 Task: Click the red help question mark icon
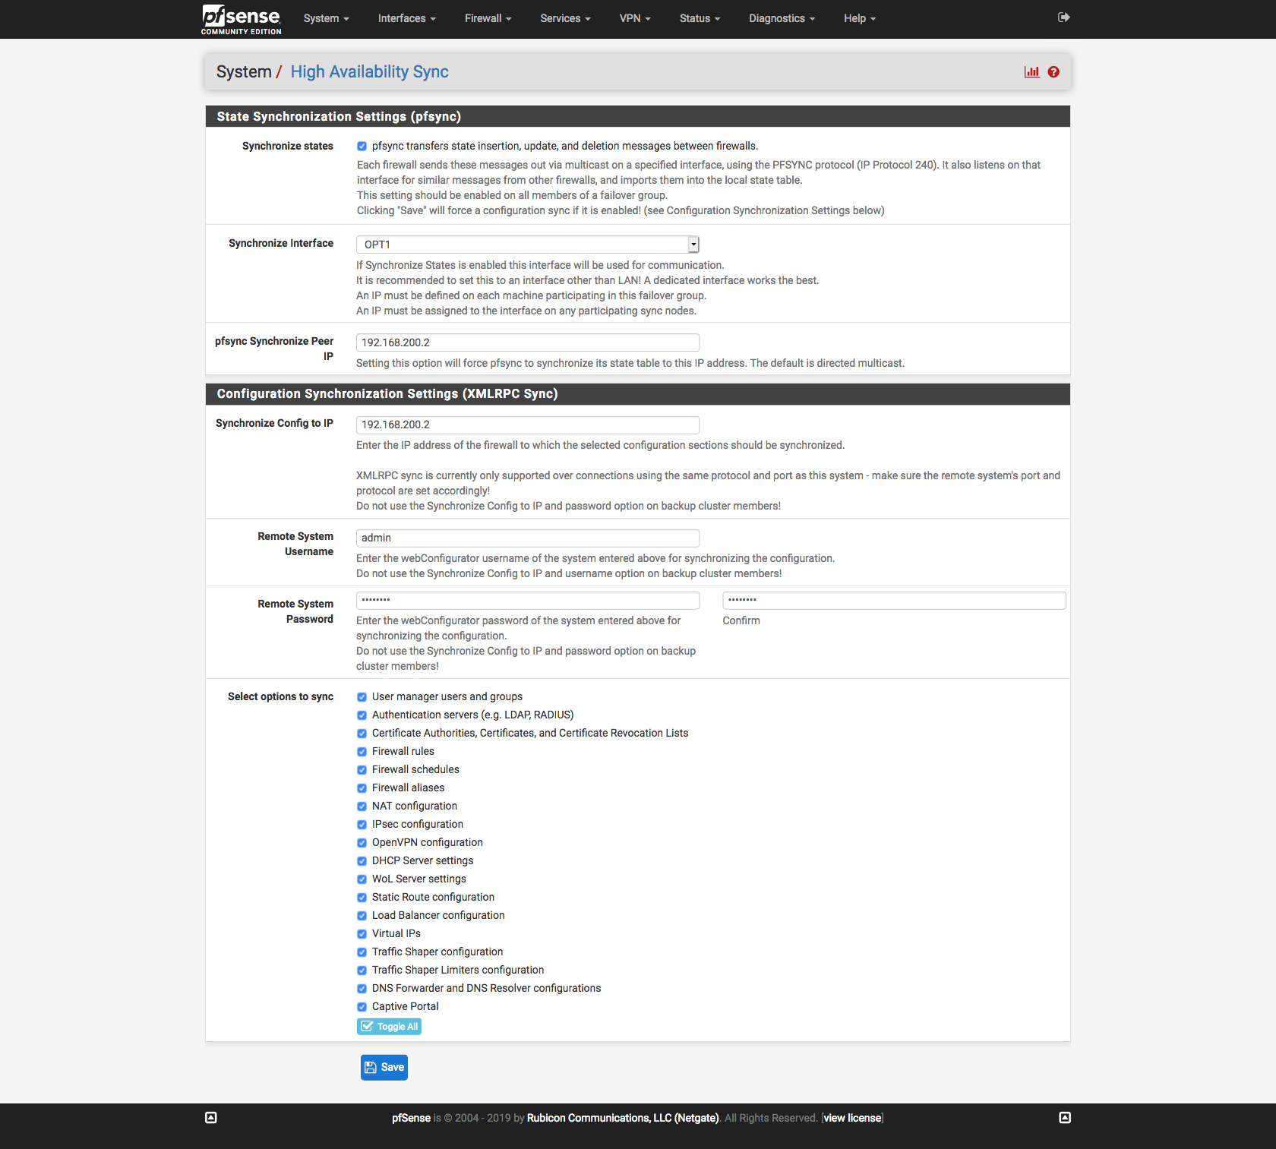1053,72
